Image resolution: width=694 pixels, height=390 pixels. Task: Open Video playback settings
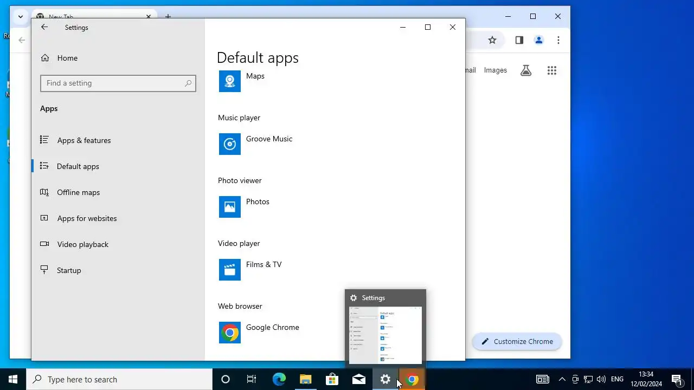pos(118,244)
